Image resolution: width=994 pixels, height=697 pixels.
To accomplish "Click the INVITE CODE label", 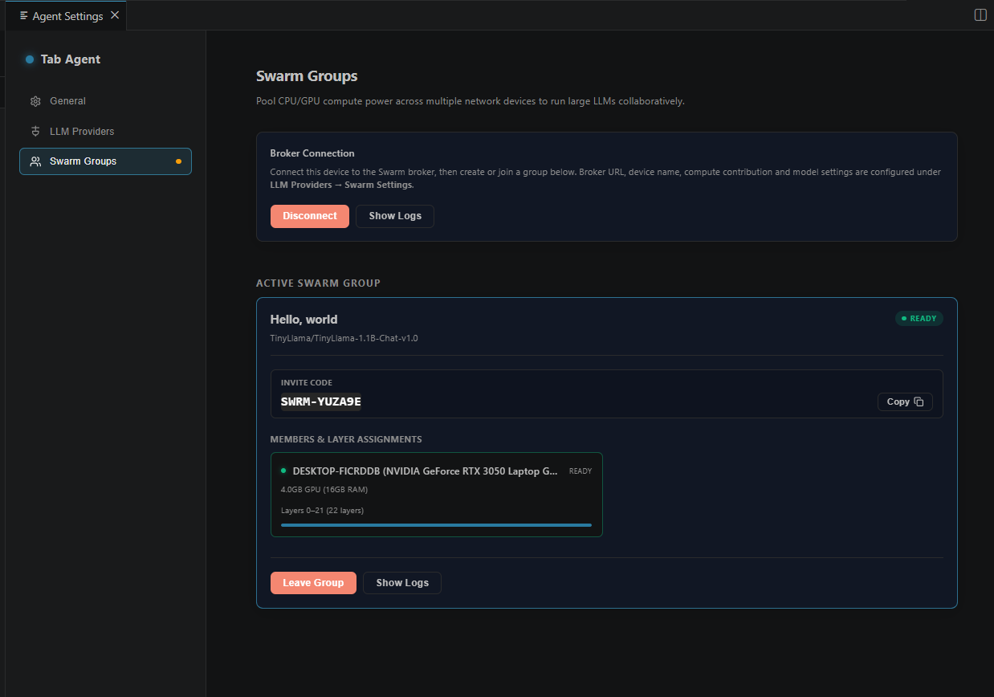I will tap(307, 383).
